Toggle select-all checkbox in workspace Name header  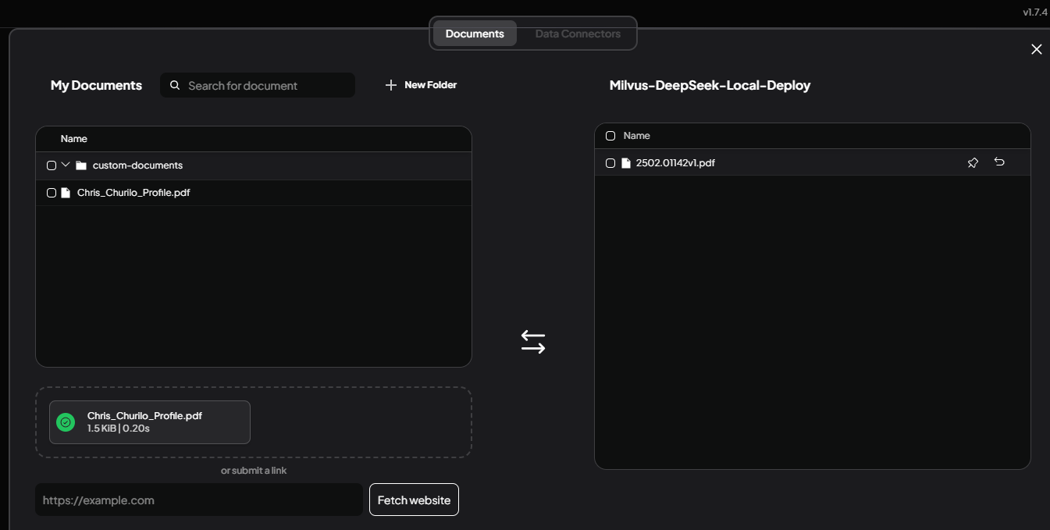610,136
